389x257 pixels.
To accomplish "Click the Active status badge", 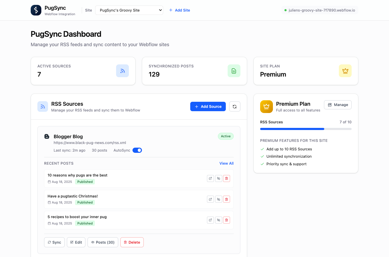I will 226,136.
